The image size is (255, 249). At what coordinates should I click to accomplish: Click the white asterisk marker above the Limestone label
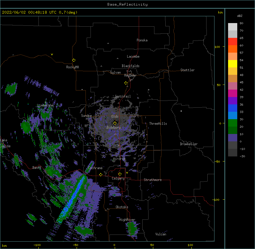point(46,102)
